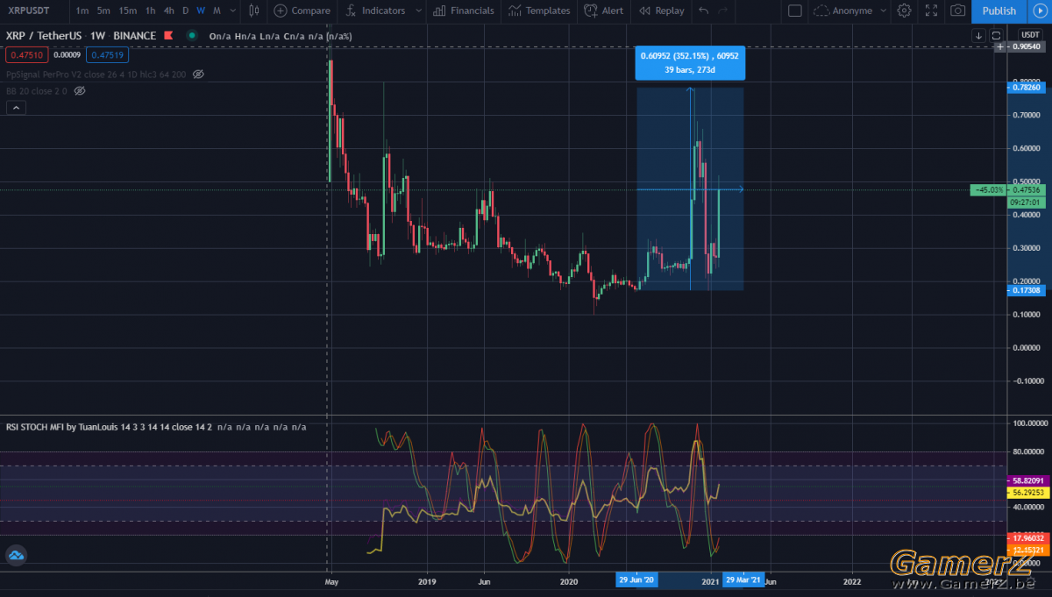Viewport: 1052px width, 597px height.
Task: Click the plus icon at 0.90540 price
Action: tap(1001, 46)
